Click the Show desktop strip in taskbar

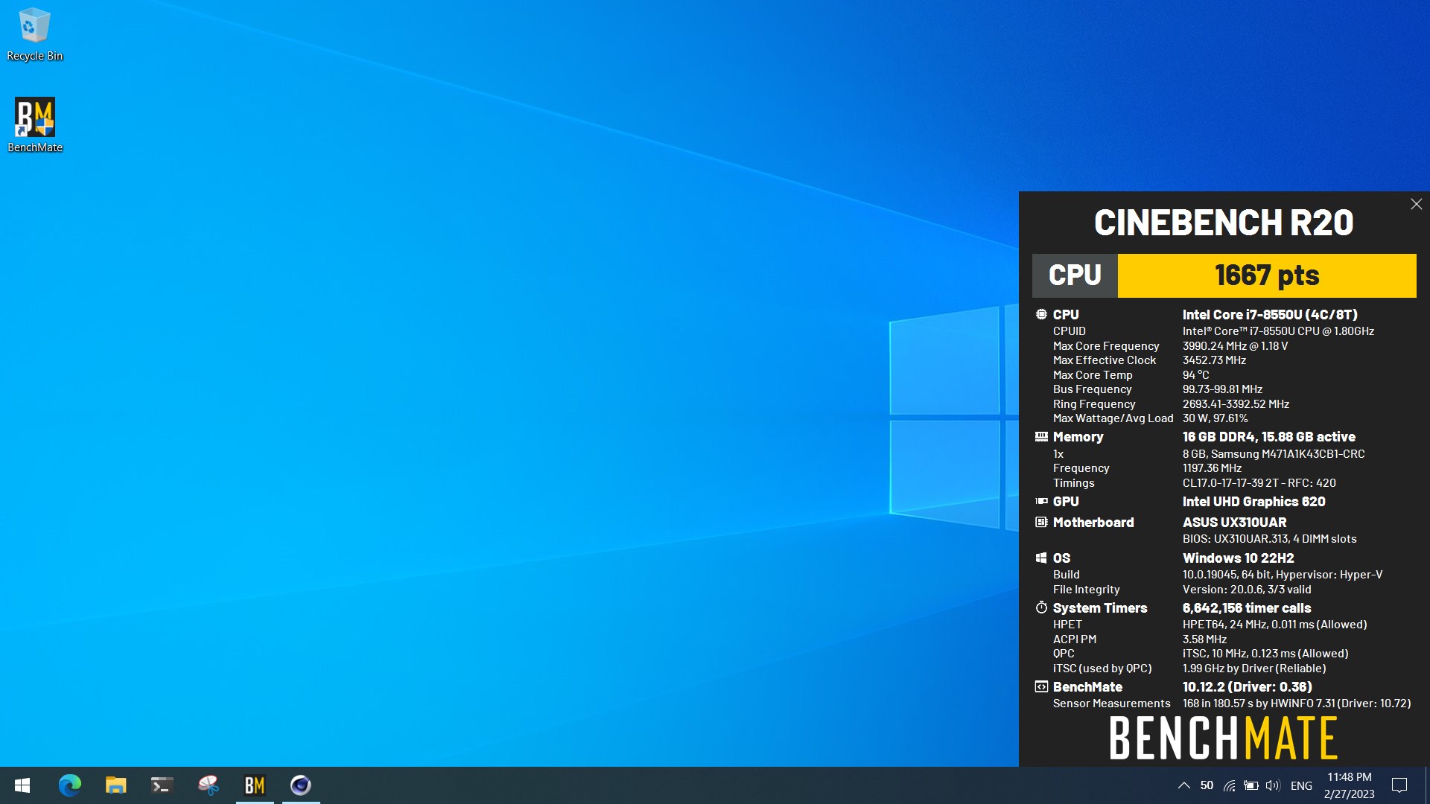[1427, 785]
